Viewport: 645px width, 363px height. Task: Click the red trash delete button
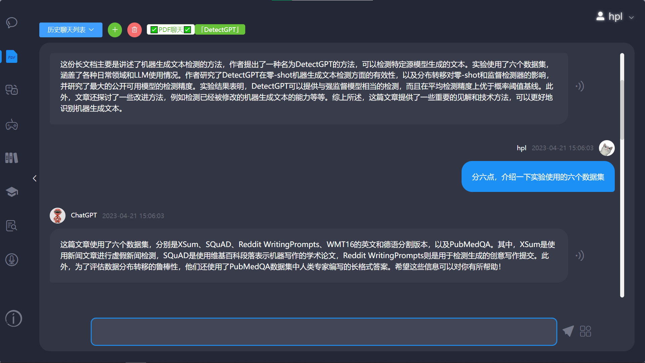click(x=134, y=30)
